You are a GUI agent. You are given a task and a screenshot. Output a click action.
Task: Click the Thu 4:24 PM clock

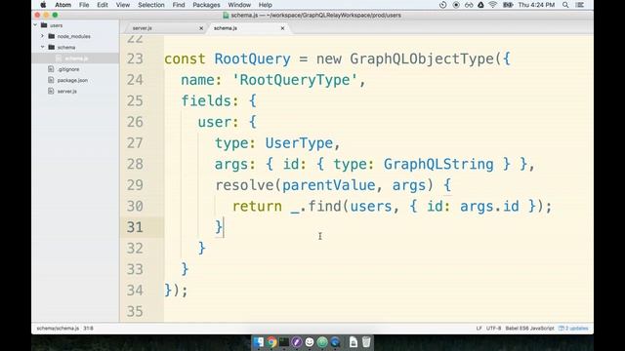click(x=536, y=5)
